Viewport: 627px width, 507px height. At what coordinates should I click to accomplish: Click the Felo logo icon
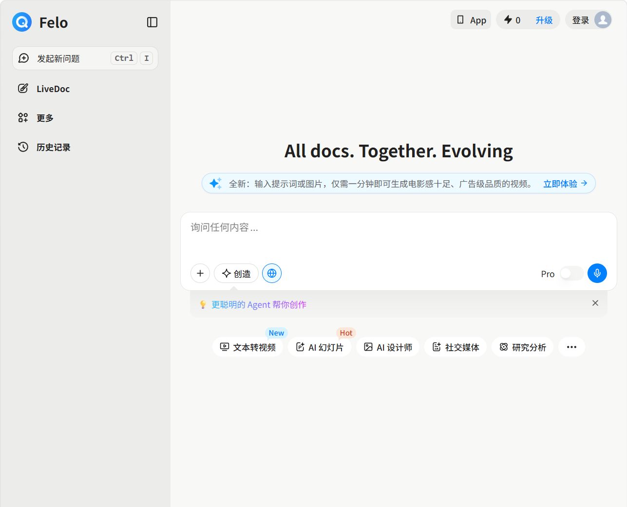[x=22, y=22]
